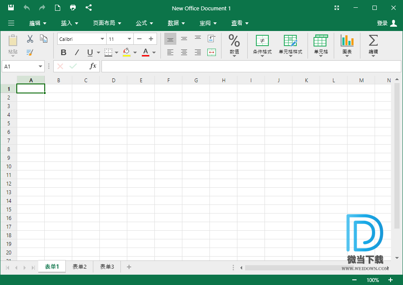Go to first sheet navigation arrow
This screenshot has height=285, width=403.
(x=8, y=268)
